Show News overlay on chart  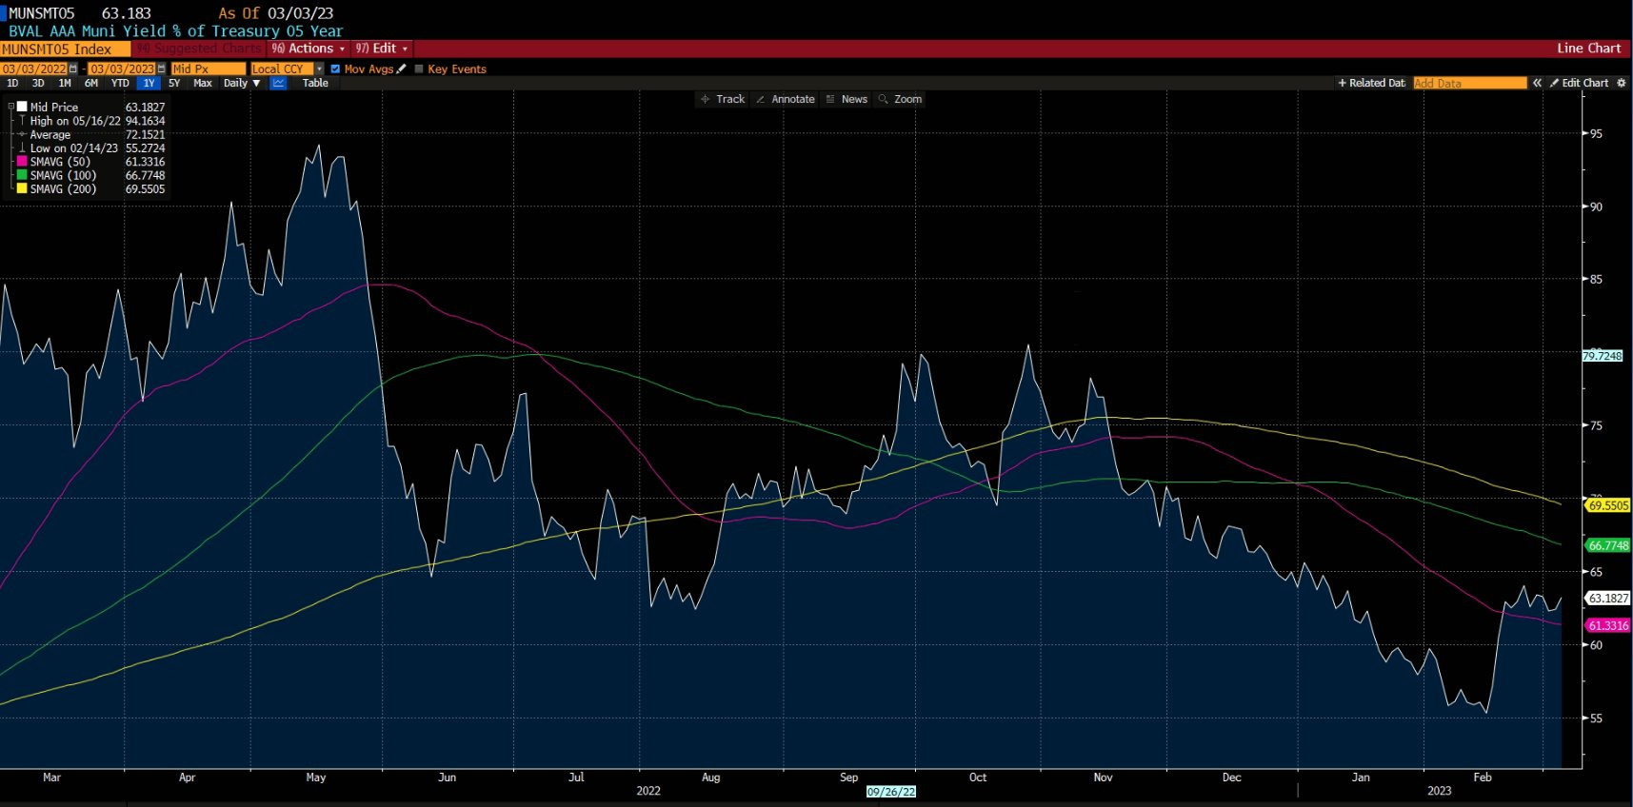(x=846, y=99)
